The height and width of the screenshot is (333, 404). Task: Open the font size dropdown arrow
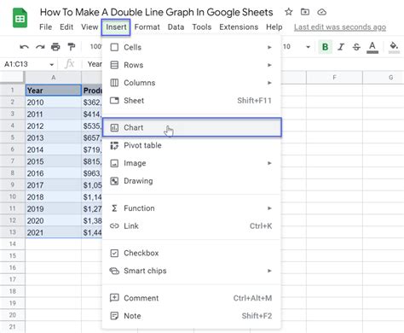(308, 47)
